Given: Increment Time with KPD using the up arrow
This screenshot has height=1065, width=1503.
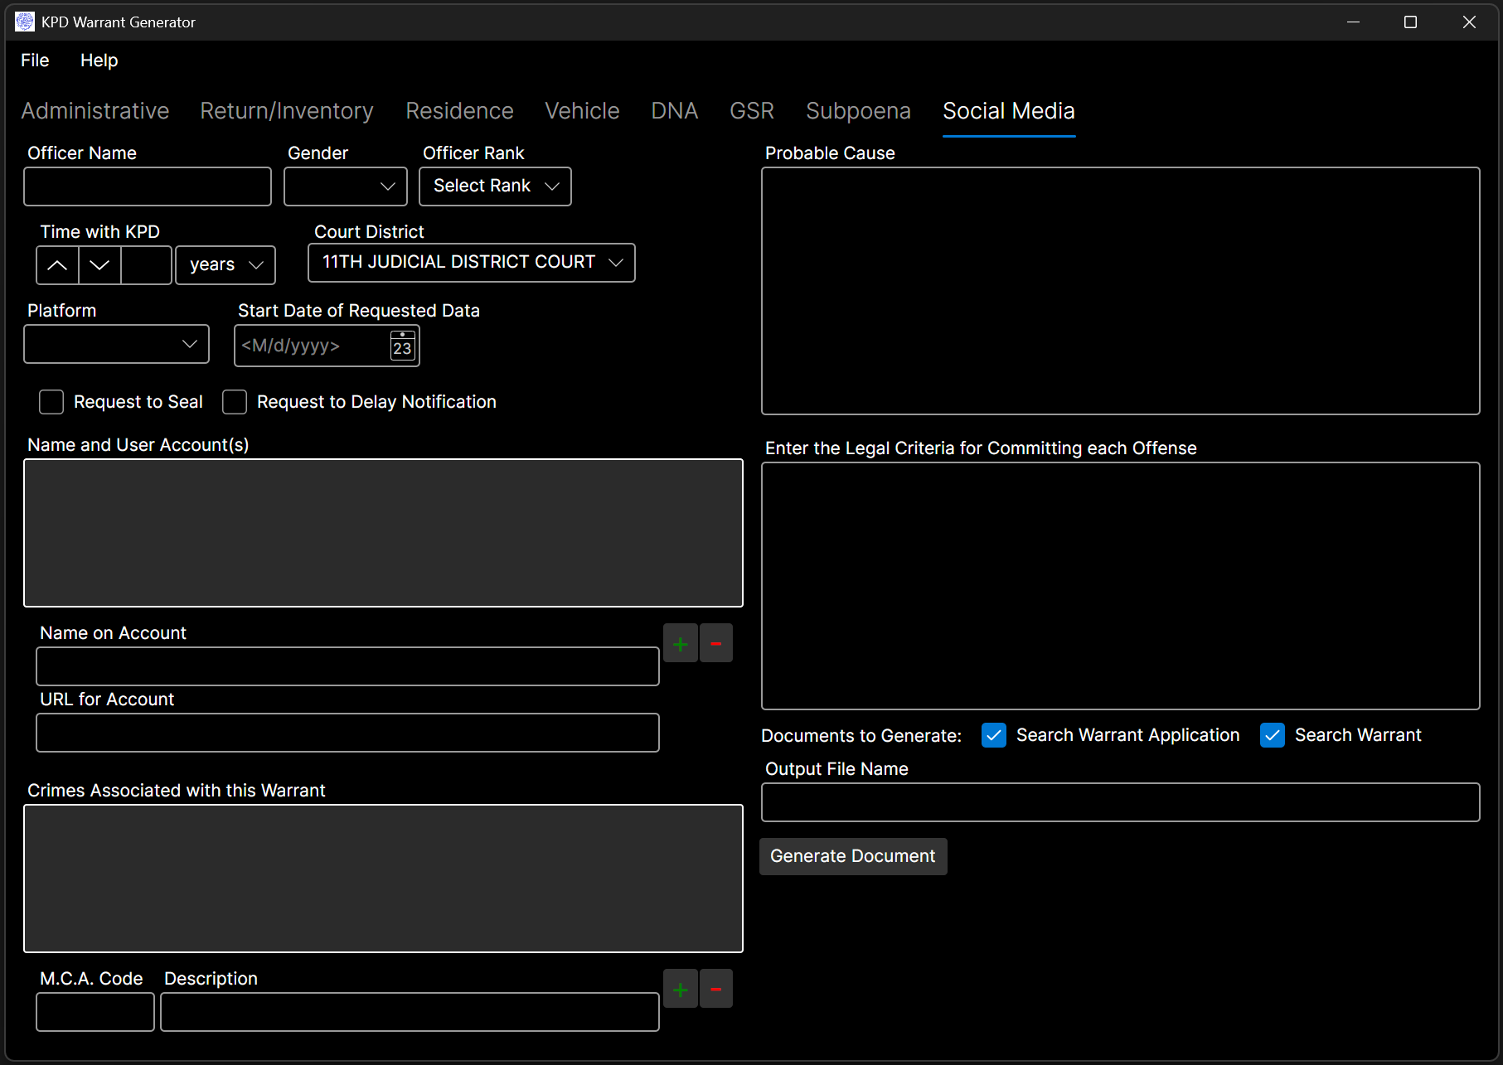Looking at the screenshot, I should [56, 264].
